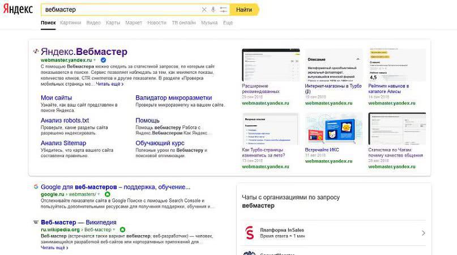The width and height of the screenshot is (457, 255).
Task: Click the green webmaster.yandex.ru URL under main title
Action: coord(66,60)
